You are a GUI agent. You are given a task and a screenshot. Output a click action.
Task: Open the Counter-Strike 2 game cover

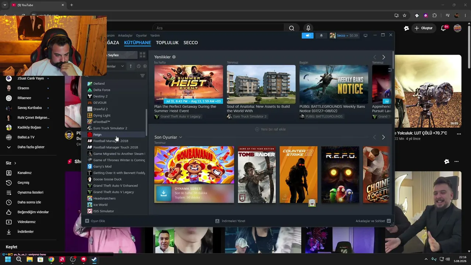click(x=298, y=174)
